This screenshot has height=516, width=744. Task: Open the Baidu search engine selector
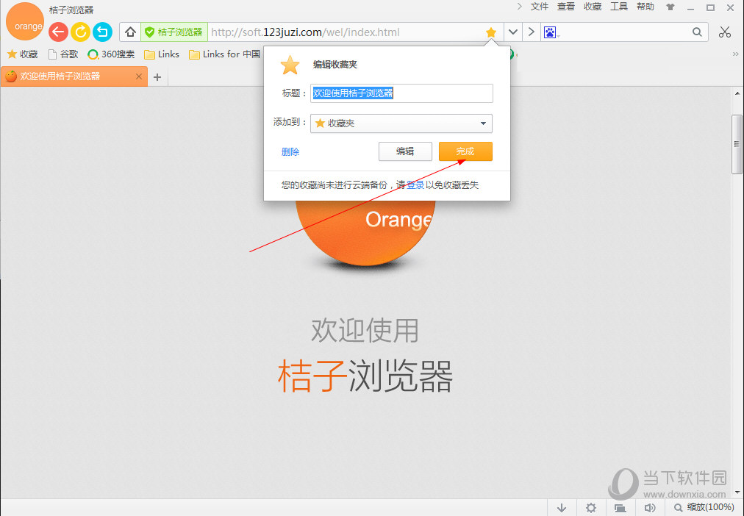pos(551,32)
